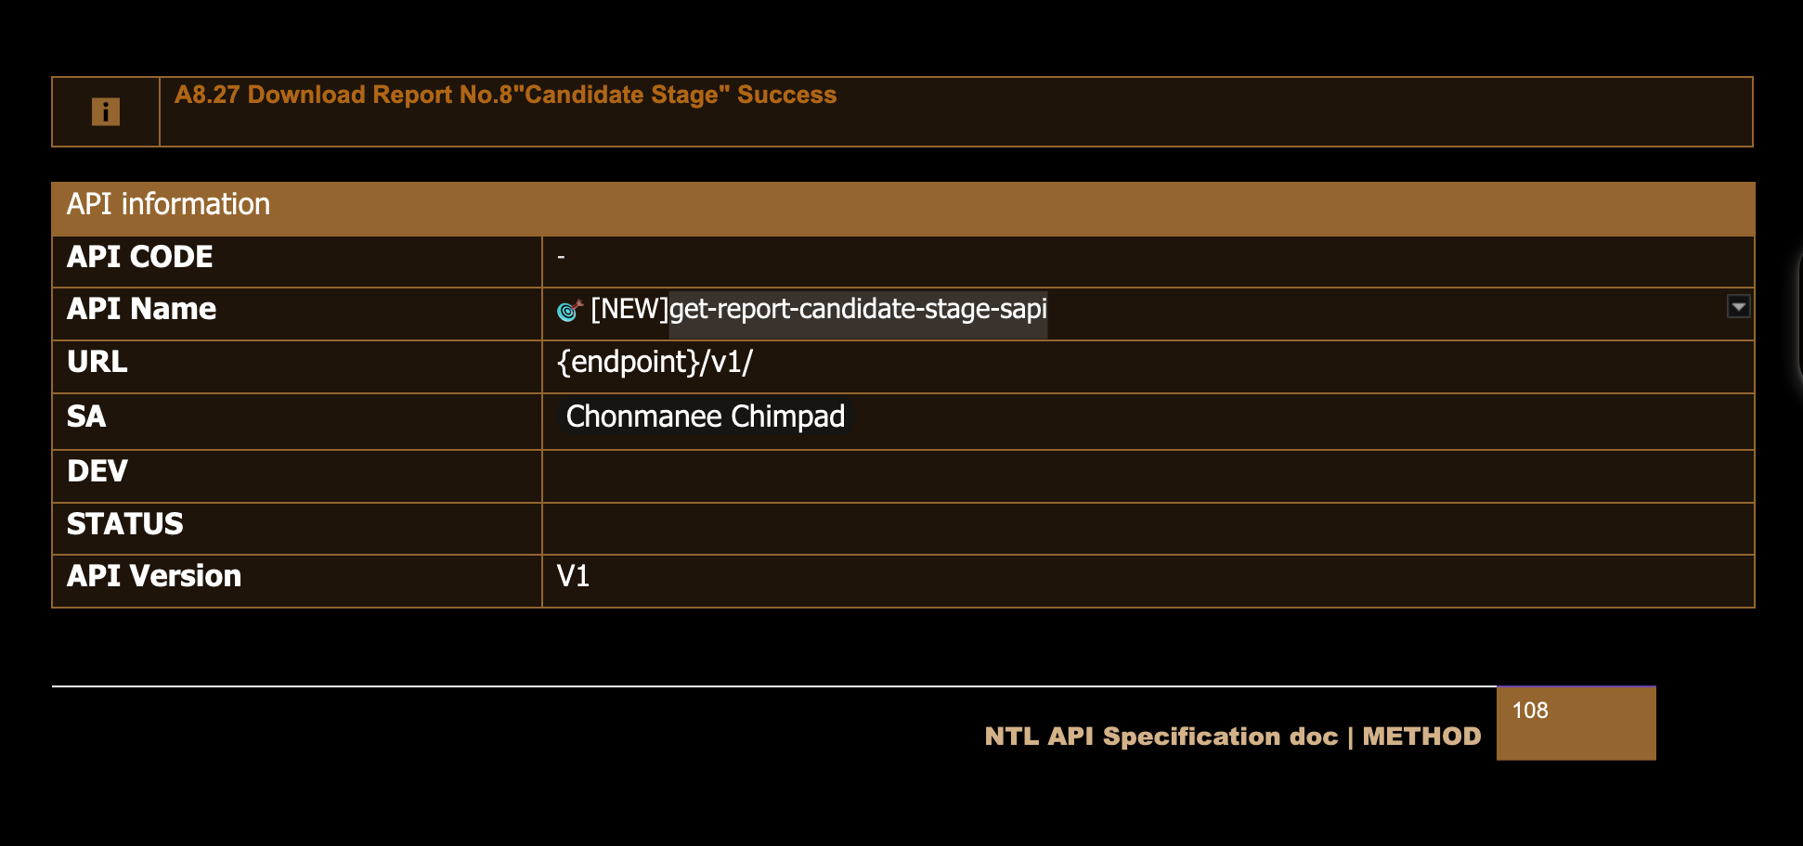Select the API Version label cell

pyautogui.click(x=295, y=577)
